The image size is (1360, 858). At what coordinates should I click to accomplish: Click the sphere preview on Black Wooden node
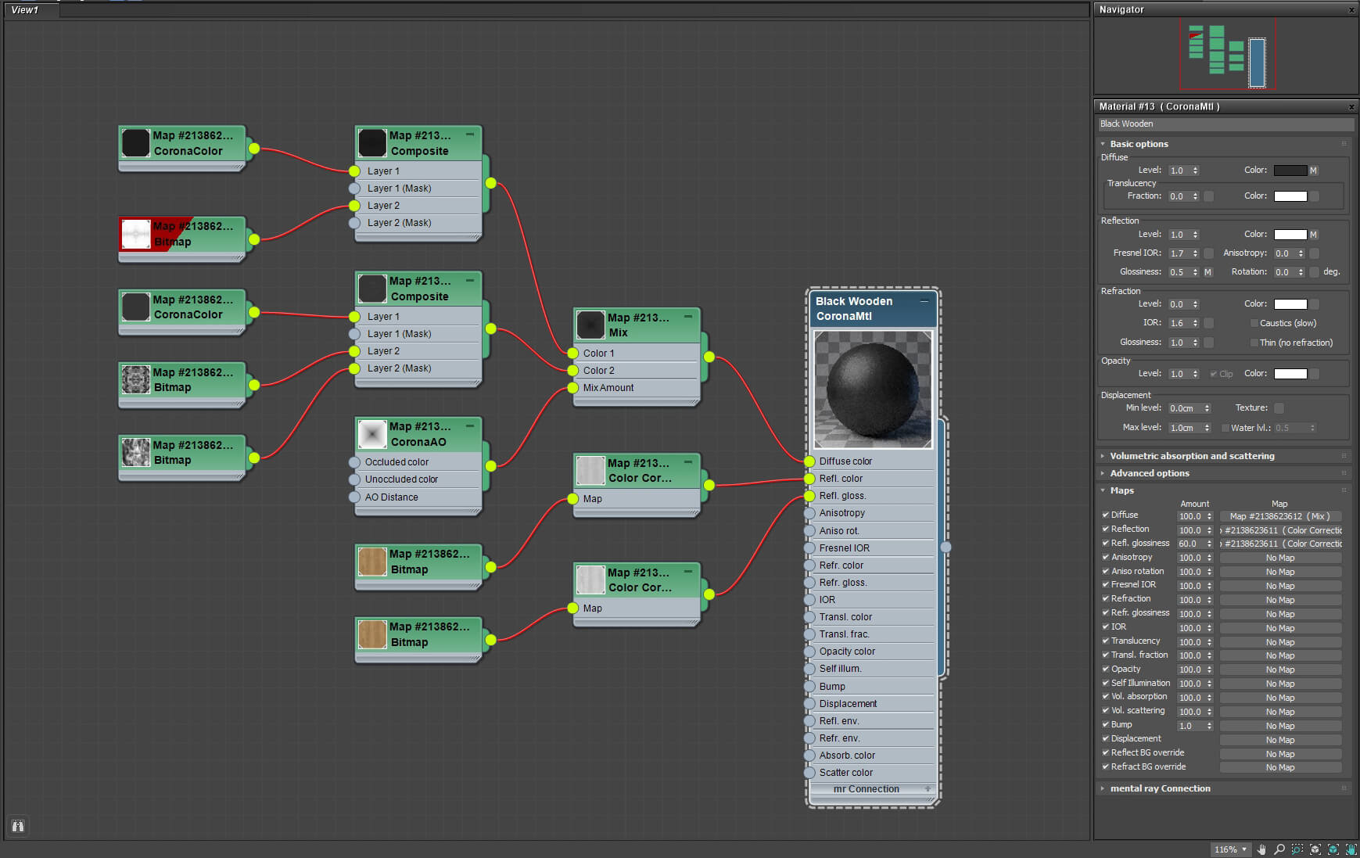pos(873,390)
